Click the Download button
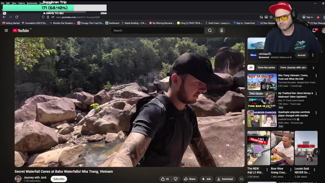325x183 pixels. (225, 179)
